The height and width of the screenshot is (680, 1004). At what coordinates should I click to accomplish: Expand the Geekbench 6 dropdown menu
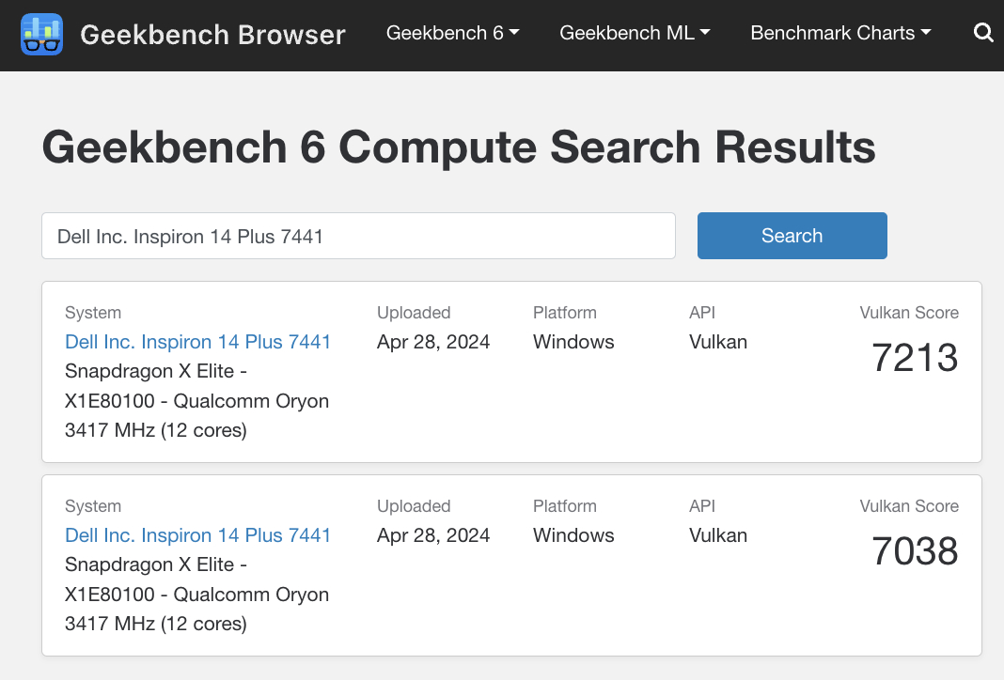[x=452, y=34]
